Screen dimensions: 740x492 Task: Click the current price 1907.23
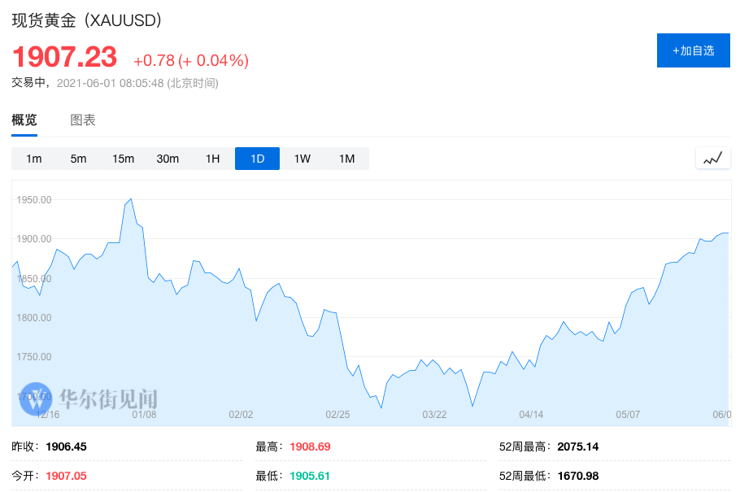click(x=64, y=57)
